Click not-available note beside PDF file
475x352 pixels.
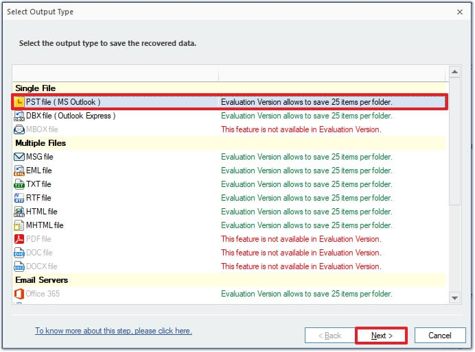pyautogui.click(x=301, y=239)
